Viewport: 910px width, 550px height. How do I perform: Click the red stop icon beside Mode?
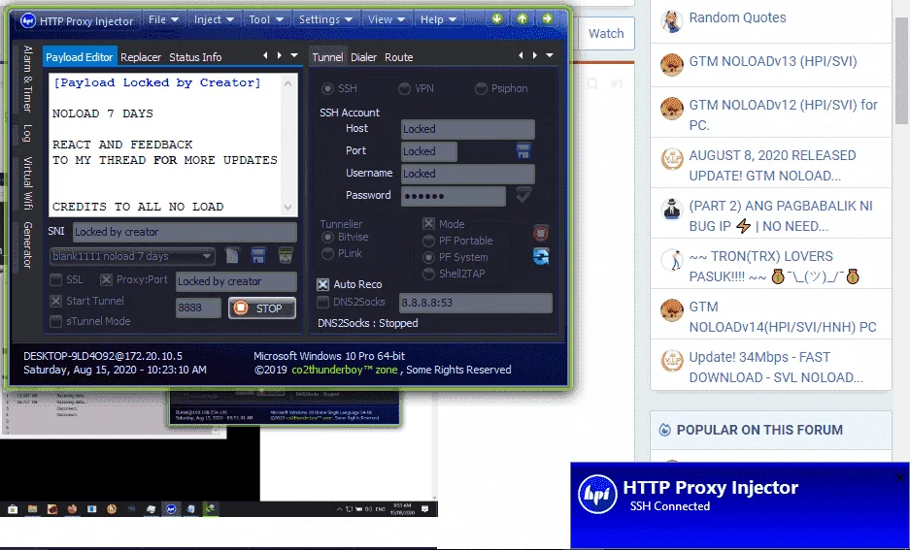541,233
